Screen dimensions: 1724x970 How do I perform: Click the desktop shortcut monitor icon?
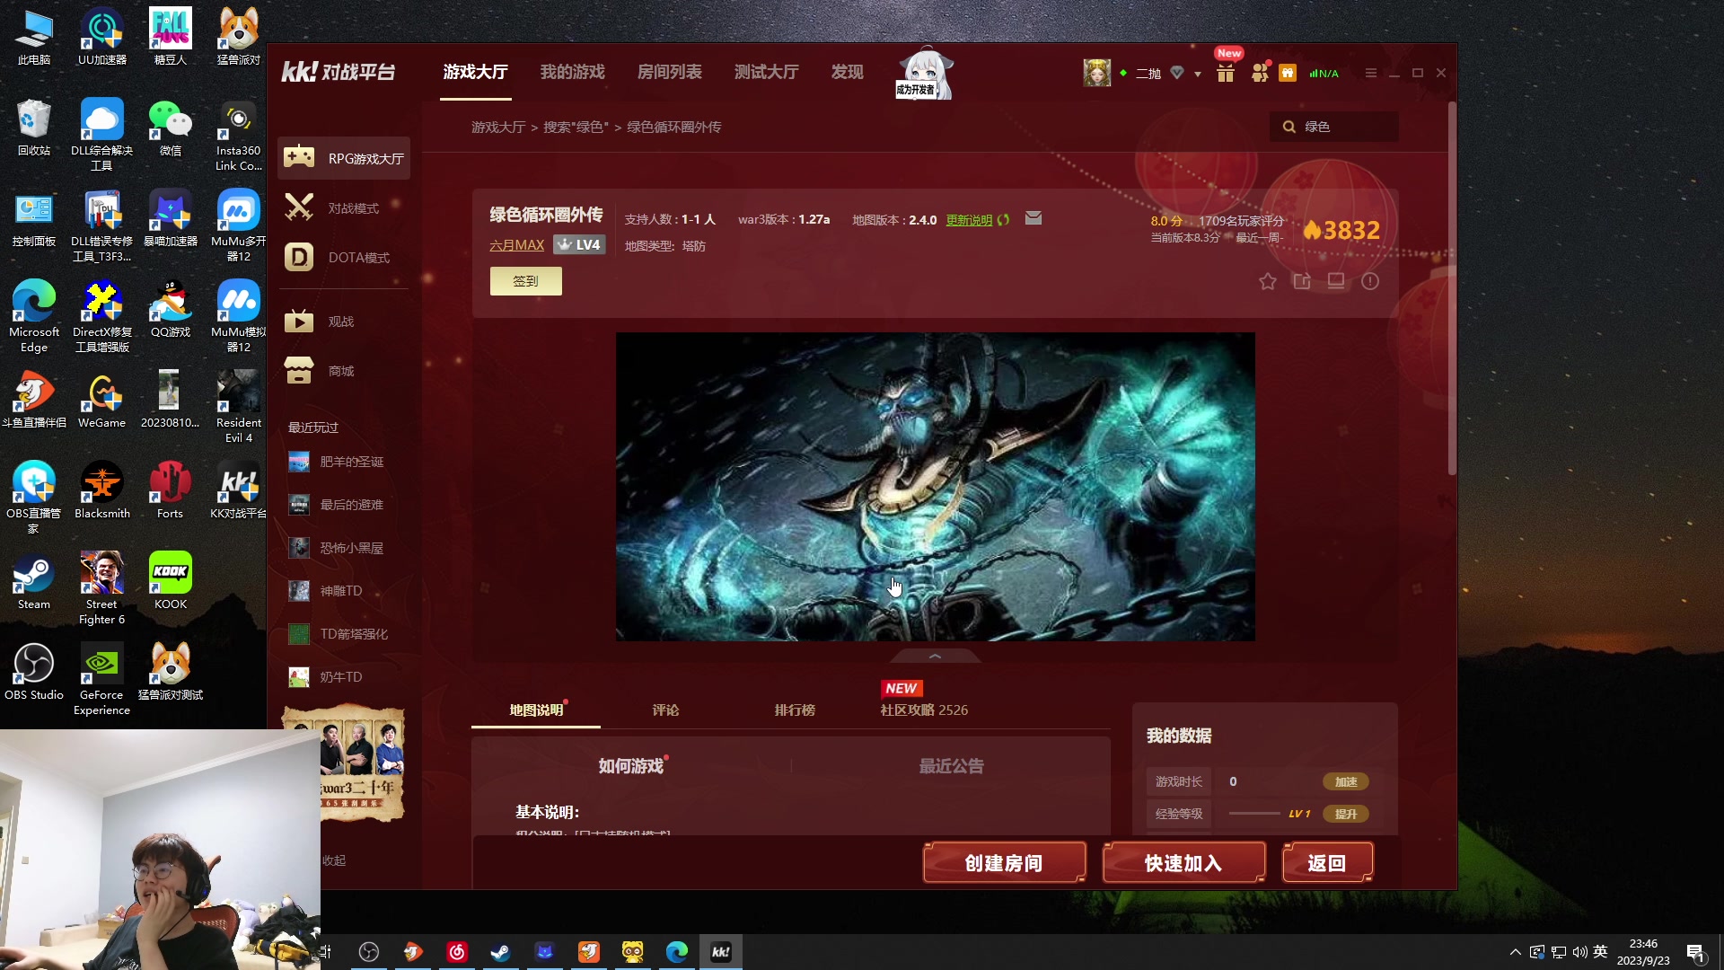1336,281
